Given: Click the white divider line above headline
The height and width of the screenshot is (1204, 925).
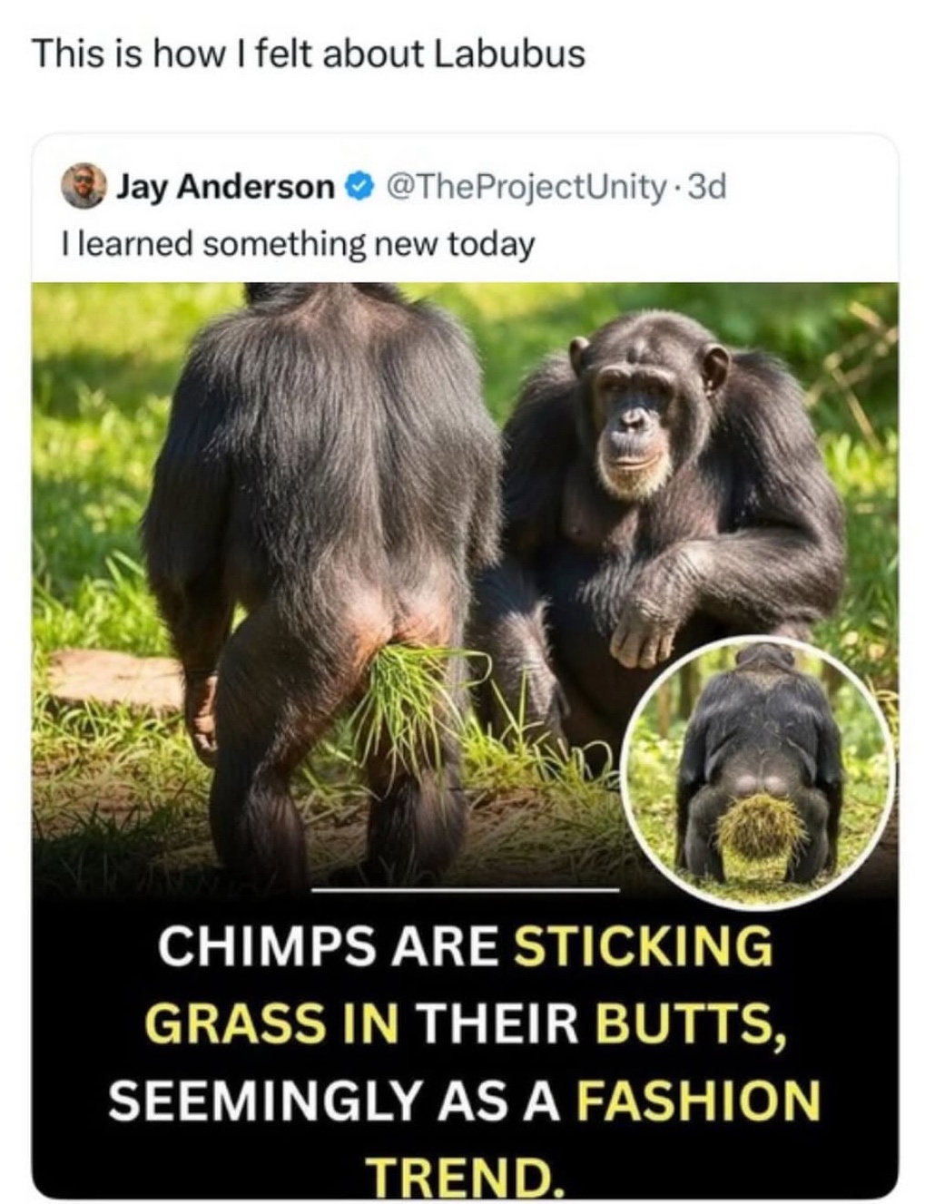Looking at the screenshot, I should point(465,890).
